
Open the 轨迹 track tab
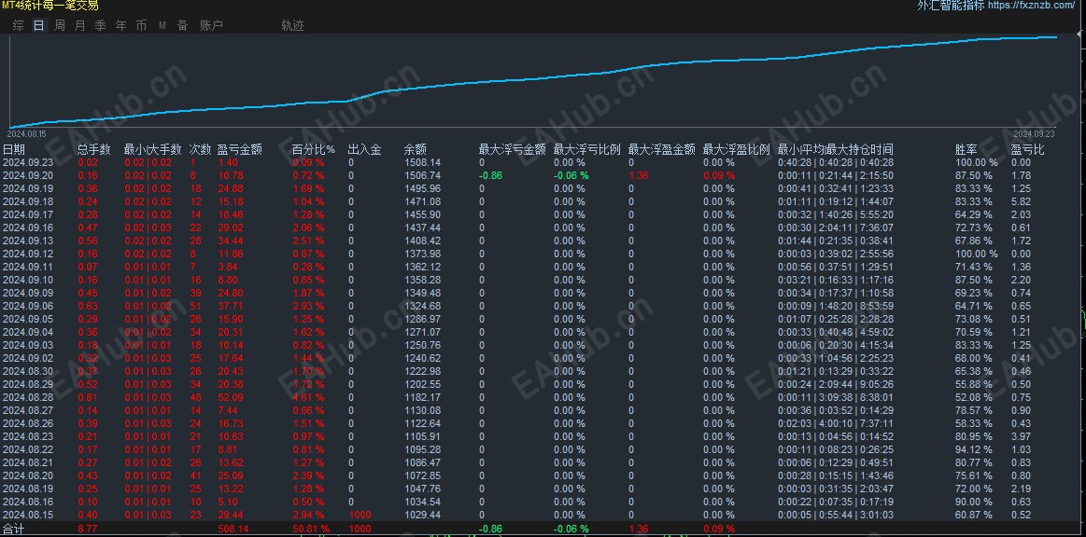pyautogui.click(x=292, y=25)
